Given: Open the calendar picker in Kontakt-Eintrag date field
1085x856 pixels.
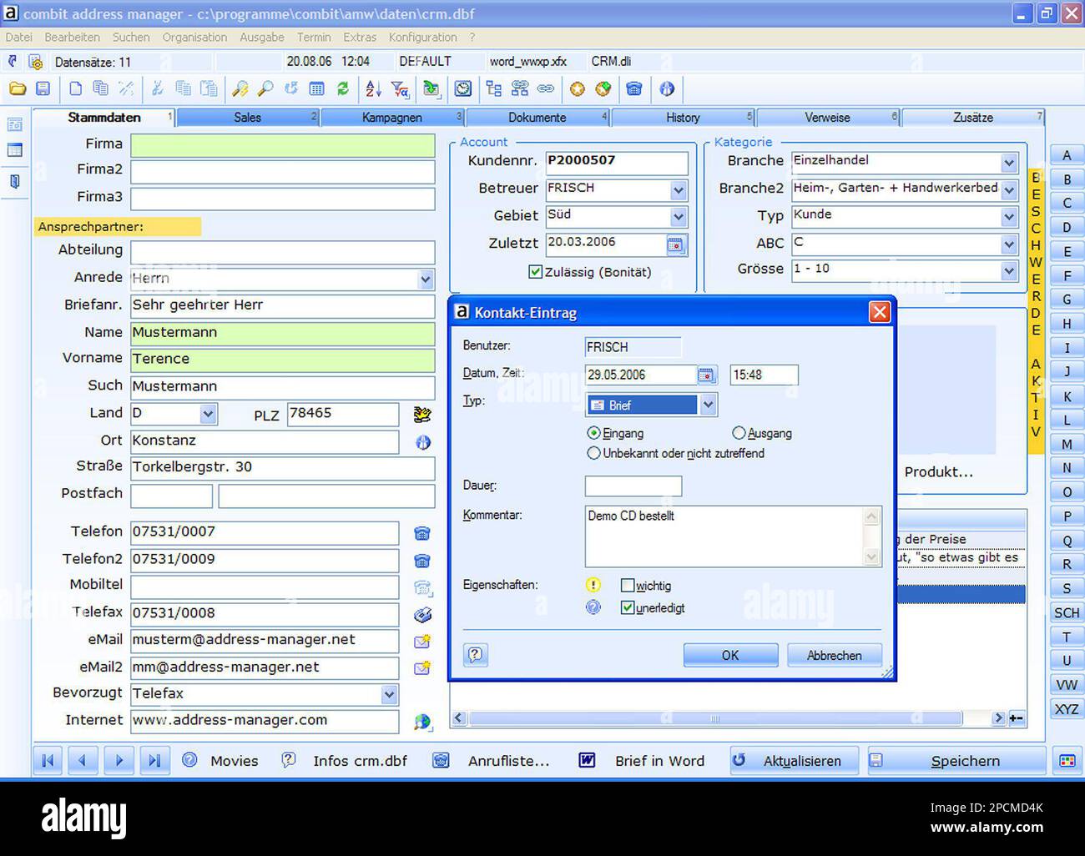Looking at the screenshot, I should 706,375.
